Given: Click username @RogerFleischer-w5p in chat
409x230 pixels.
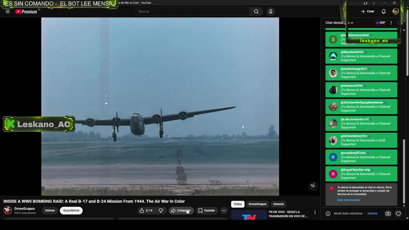Looking at the screenshot, I should coord(355,170).
